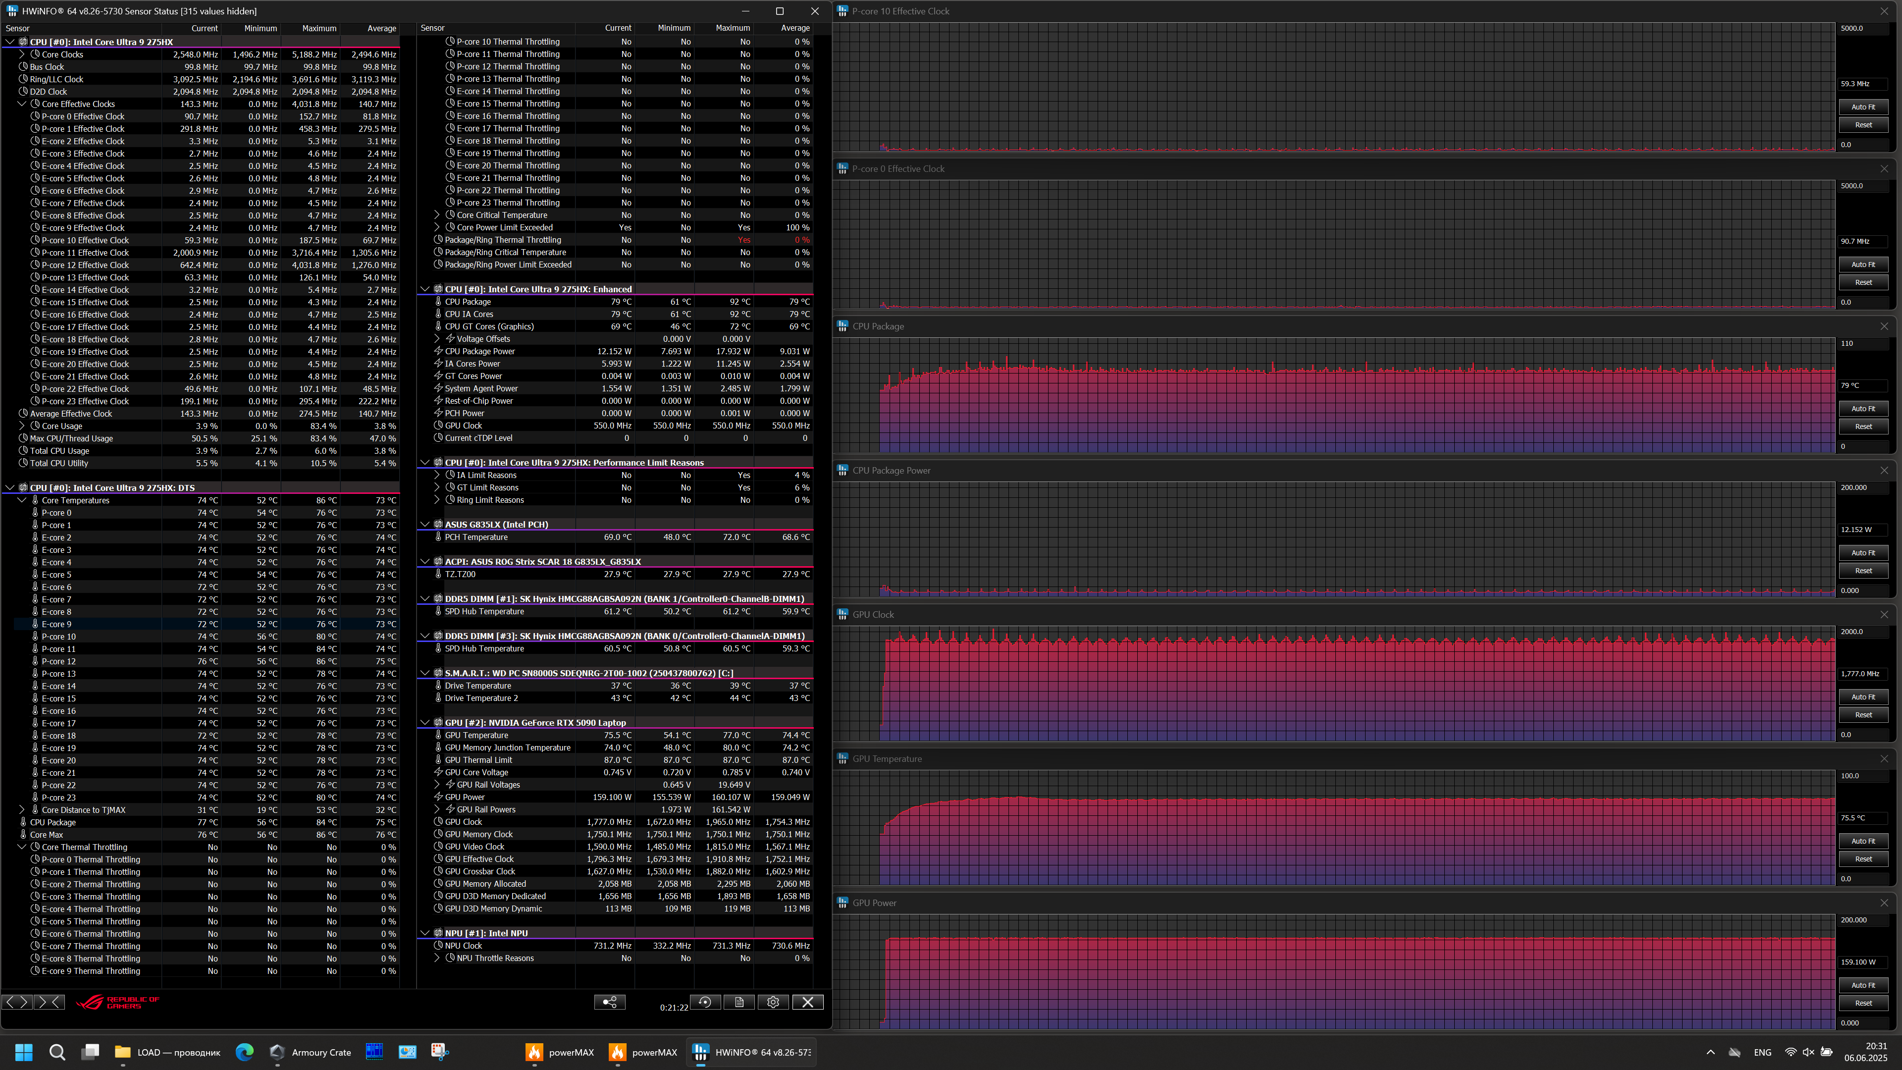Click the X button beside settings gear
The width and height of the screenshot is (1902, 1070).
point(808,1002)
